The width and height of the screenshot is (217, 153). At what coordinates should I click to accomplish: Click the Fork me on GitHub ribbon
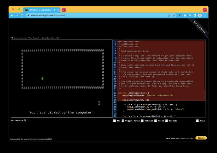point(199,27)
